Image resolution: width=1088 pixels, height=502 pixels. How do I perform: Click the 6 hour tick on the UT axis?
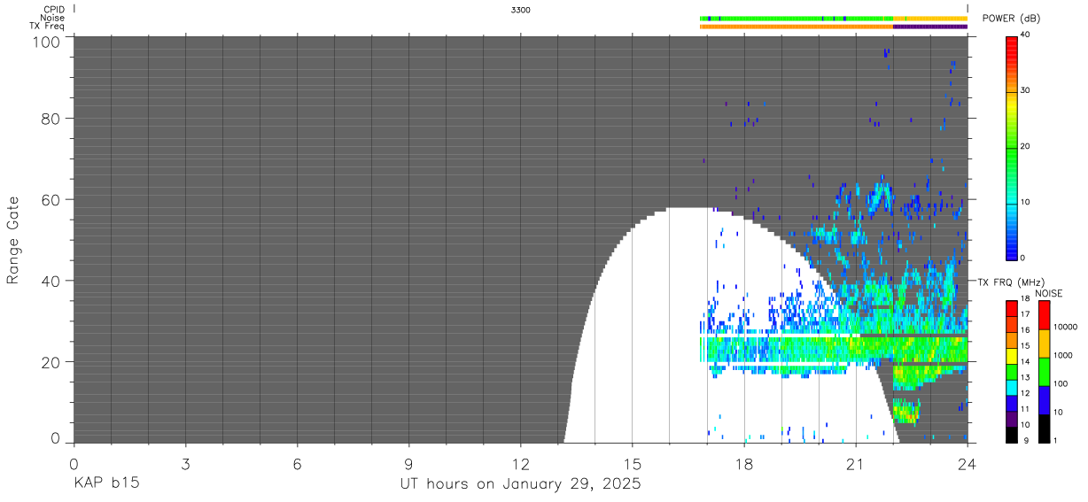297,464
